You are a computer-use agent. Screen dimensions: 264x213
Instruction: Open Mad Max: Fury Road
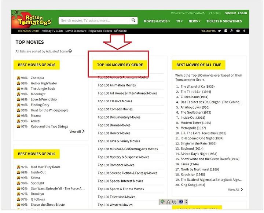click(x=45, y=167)
